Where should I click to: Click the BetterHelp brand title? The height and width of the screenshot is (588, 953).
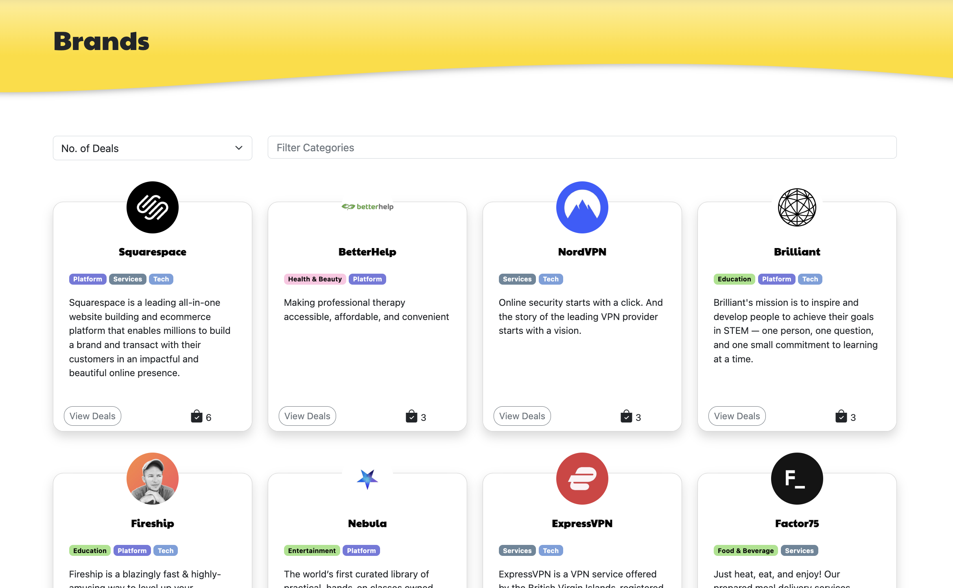367,252
